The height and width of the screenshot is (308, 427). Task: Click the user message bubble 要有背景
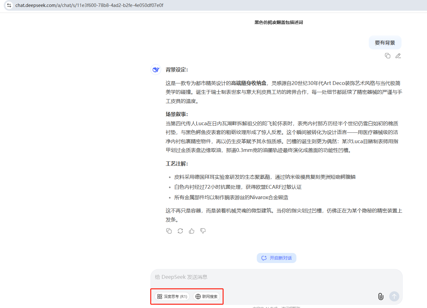[385, 42]
